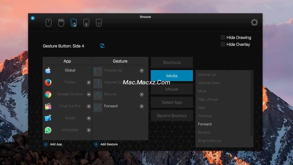Select the Mouse category tab
Viewport: 293px width, 165px height.
[172, 89]
